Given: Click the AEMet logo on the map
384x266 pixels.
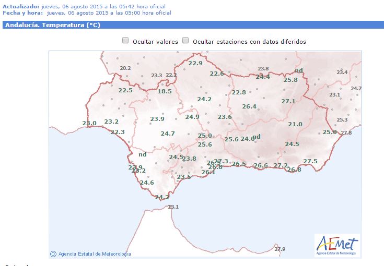Looking at the screenshot, I should [x=337, y=245].
